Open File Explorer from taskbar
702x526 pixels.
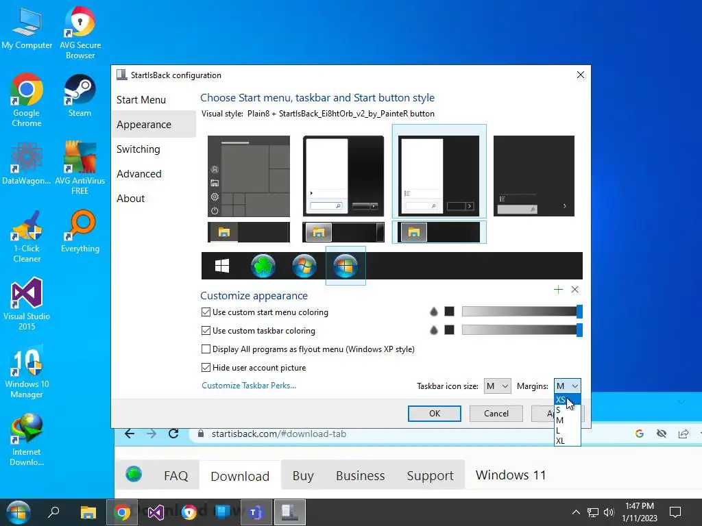click(88, 512)
